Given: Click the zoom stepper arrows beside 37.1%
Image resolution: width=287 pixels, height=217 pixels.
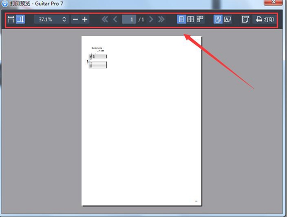Looking at the screenshot, I should (x=64, y=19).
